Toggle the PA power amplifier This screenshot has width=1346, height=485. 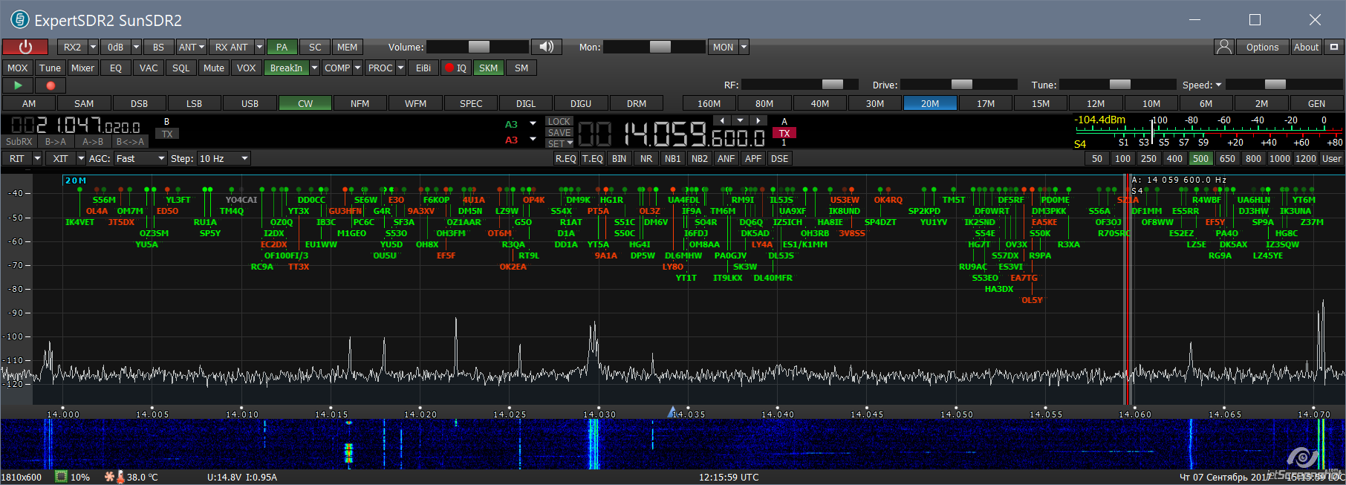tap(282, 47)
